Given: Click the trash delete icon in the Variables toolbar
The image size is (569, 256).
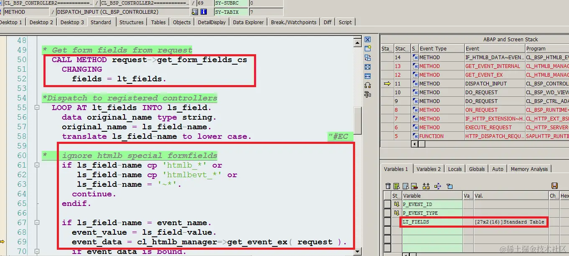Looking at the screenshot, I should (388, 186).
